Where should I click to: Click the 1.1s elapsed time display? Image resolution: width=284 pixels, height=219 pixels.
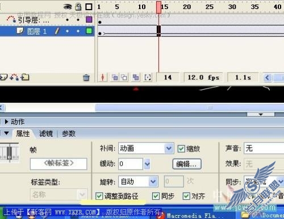click(x=243, y=77)
